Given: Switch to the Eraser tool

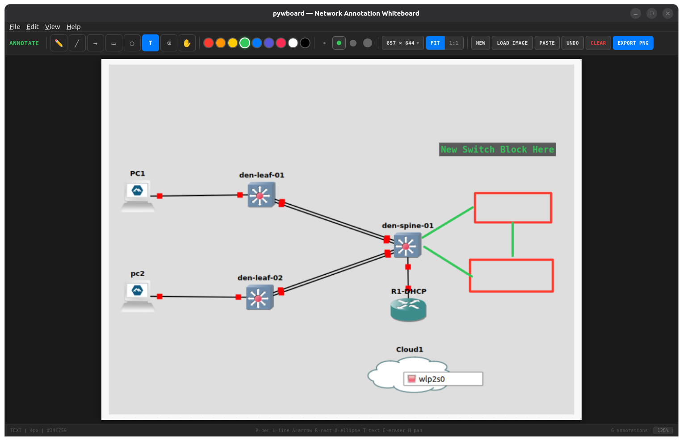Looking at the screenshot, I should point(168,43).
